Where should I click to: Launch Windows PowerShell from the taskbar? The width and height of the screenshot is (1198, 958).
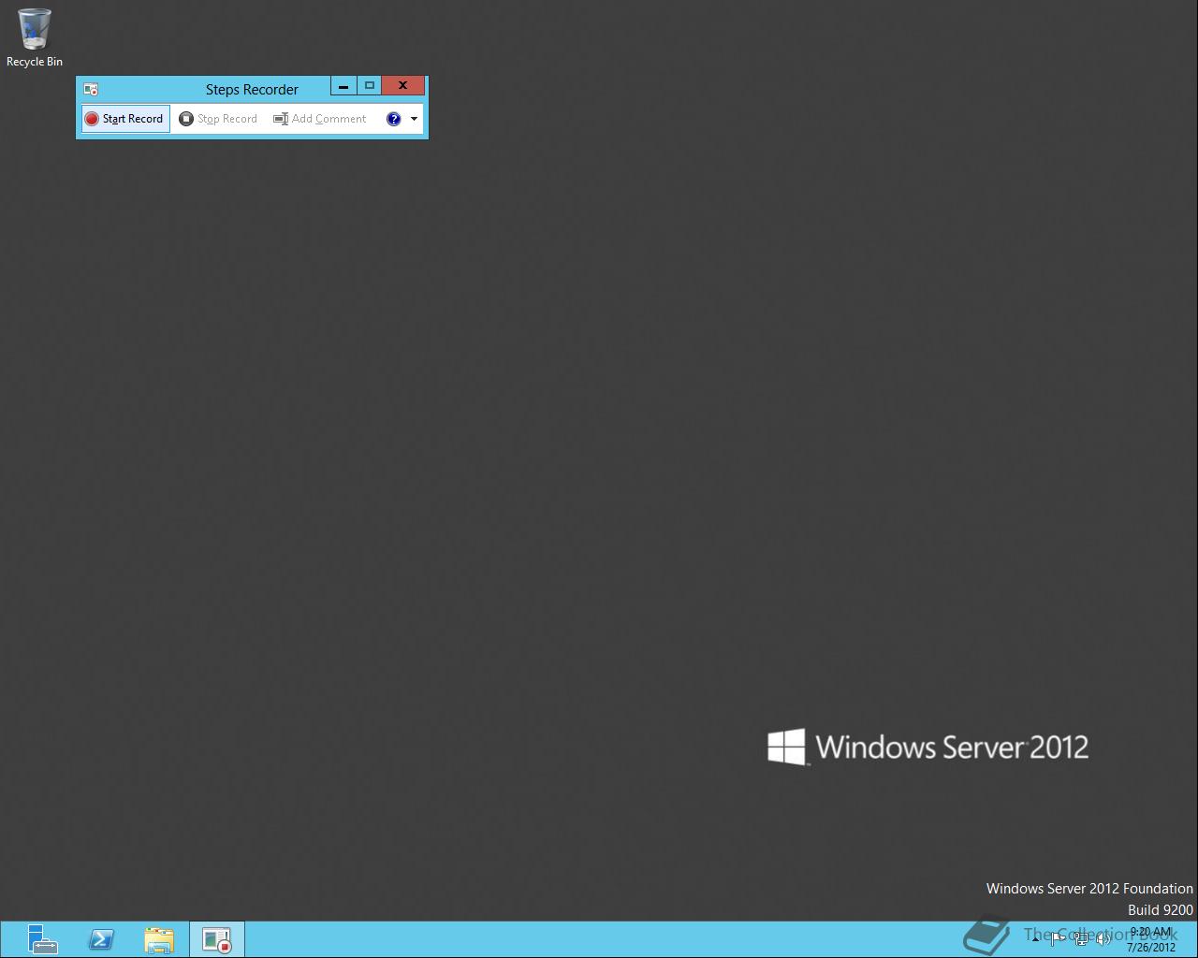click(x=101, y=939)
